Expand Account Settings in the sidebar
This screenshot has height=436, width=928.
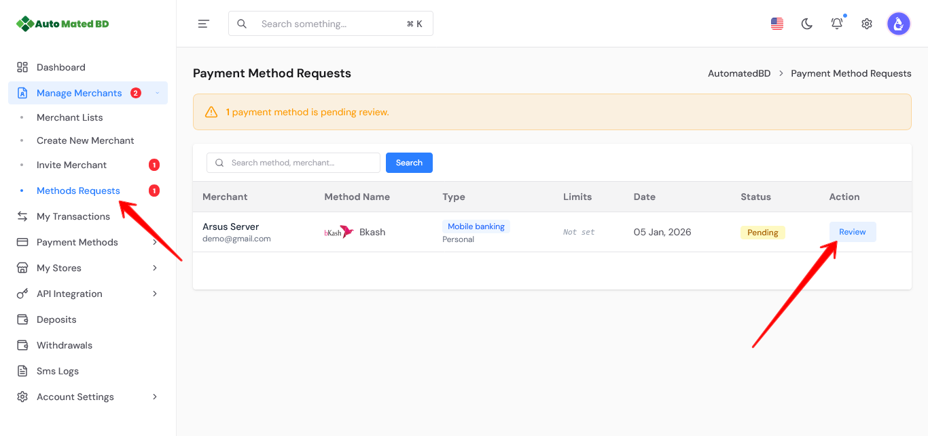point(74,396)
